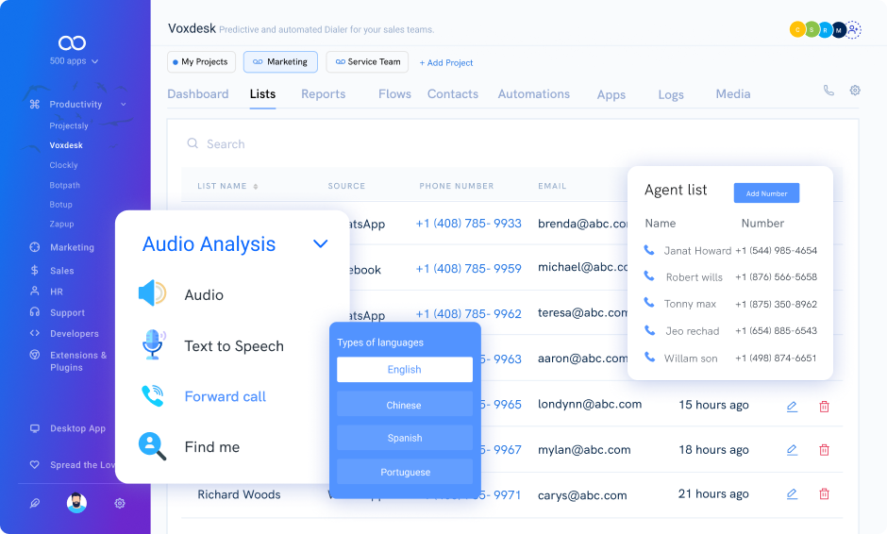Click the sidebar settings gear at bottom
The image size is (887, 534).
pyautogui.click(x=120, y=504)
